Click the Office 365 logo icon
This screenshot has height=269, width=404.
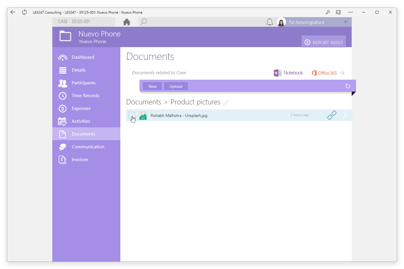click(x=314, y=73)
